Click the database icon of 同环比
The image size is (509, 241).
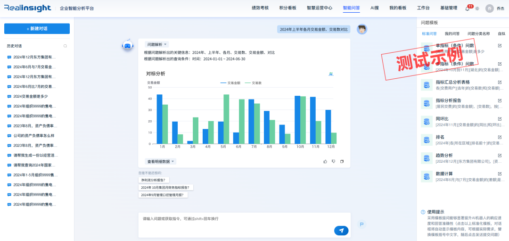427,122
